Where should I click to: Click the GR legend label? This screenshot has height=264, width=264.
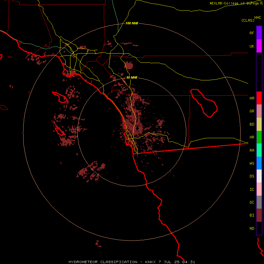tap(252, 111)
